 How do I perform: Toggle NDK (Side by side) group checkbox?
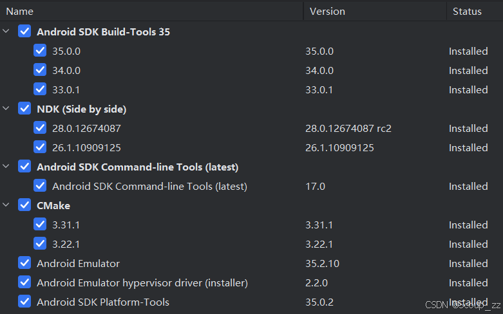coord(24,109)
